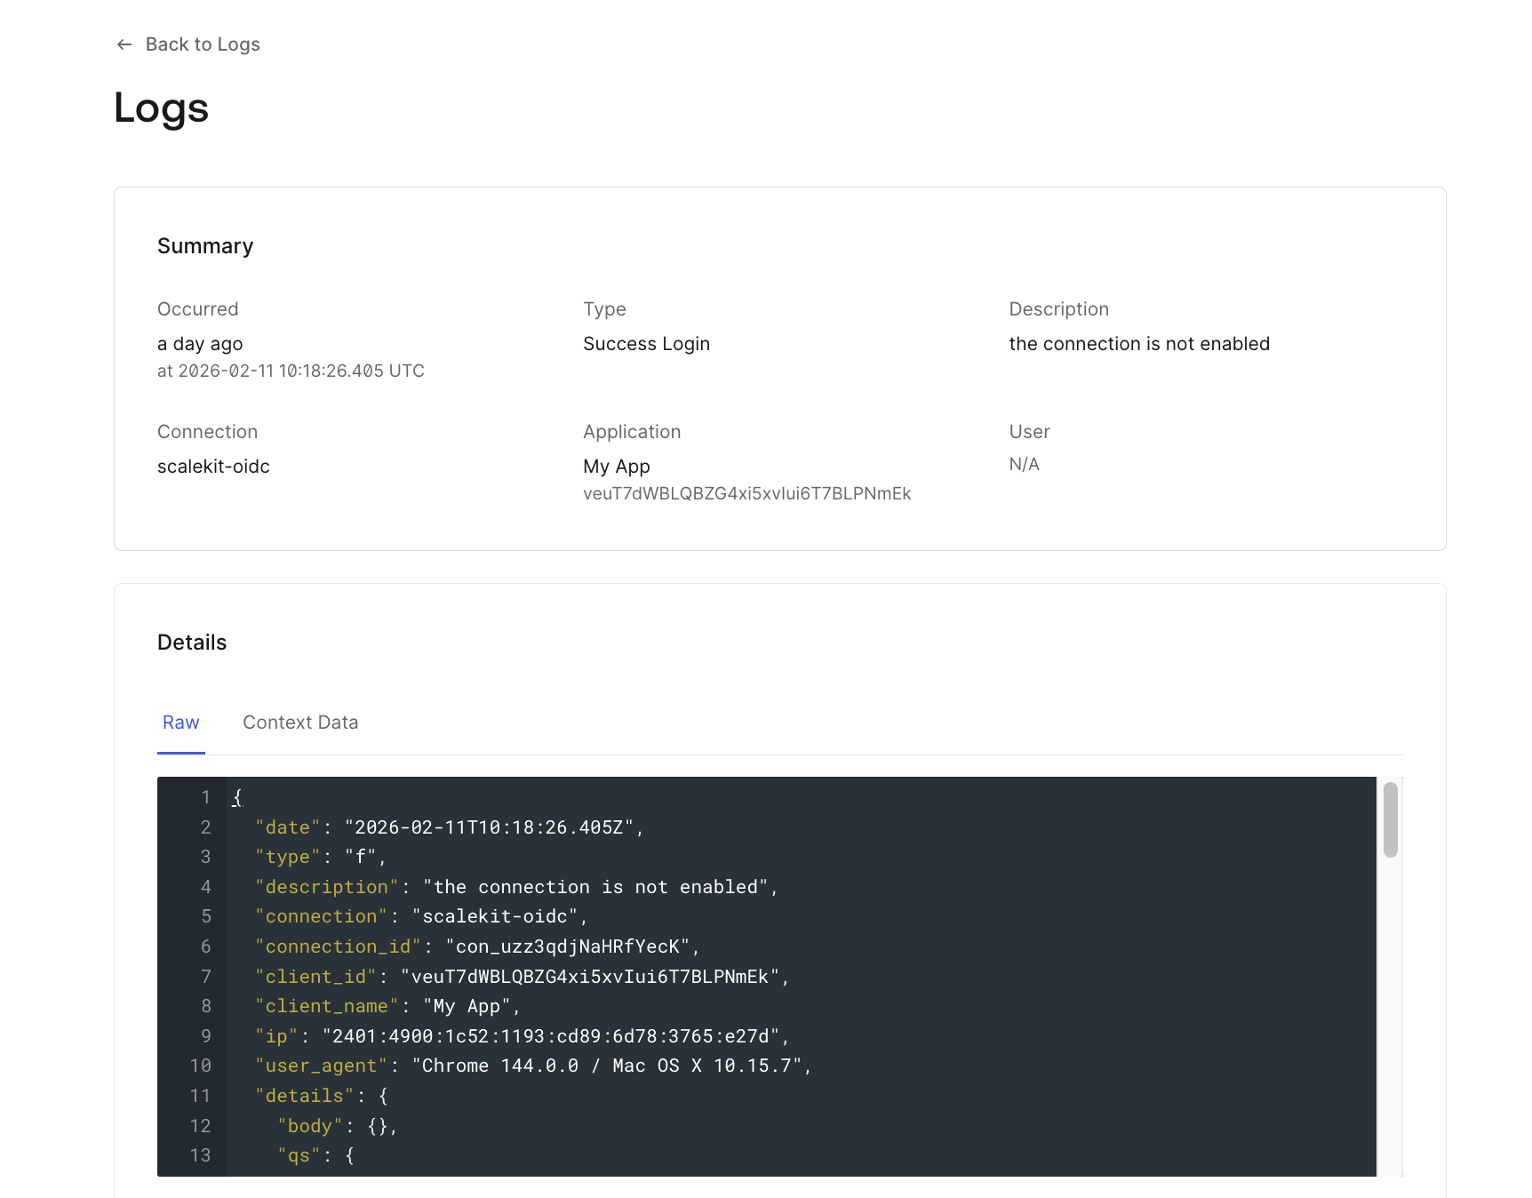Click line number 13 in code gutter
Image resolution: width=1532 pixels, height=1198 pixels.
(201, 1155)
